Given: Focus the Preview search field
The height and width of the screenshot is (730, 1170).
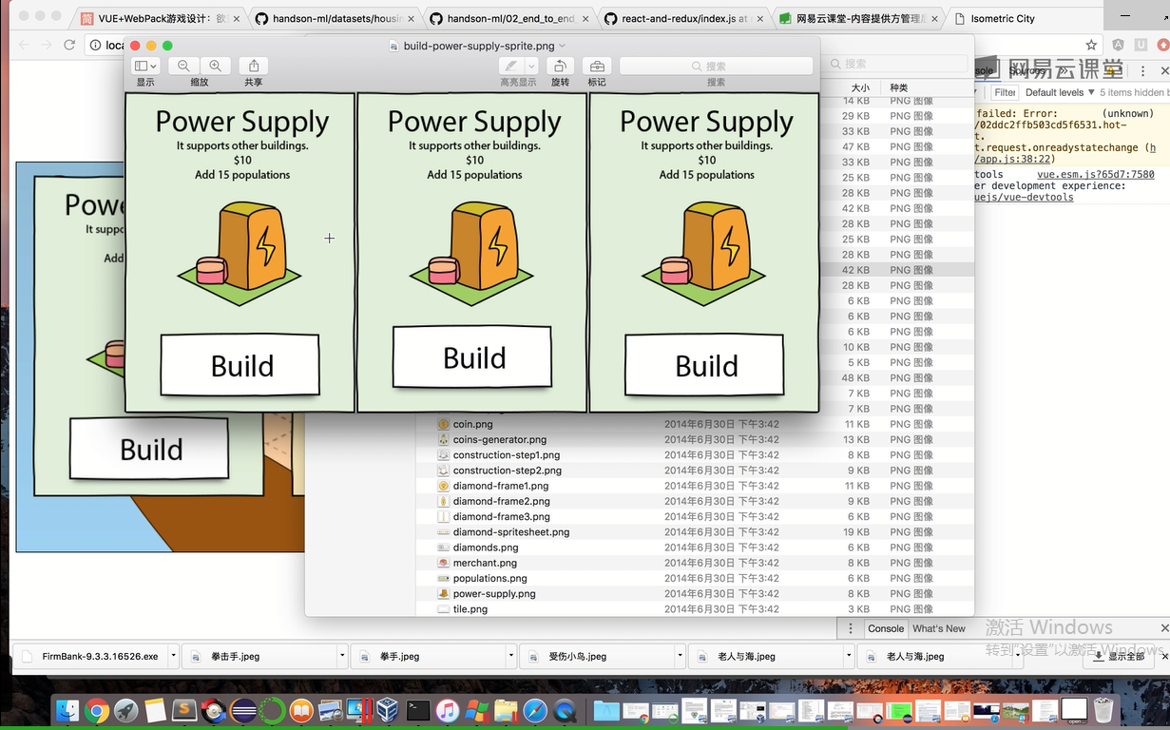Looking at the screenshot, I should click(716, 66).
